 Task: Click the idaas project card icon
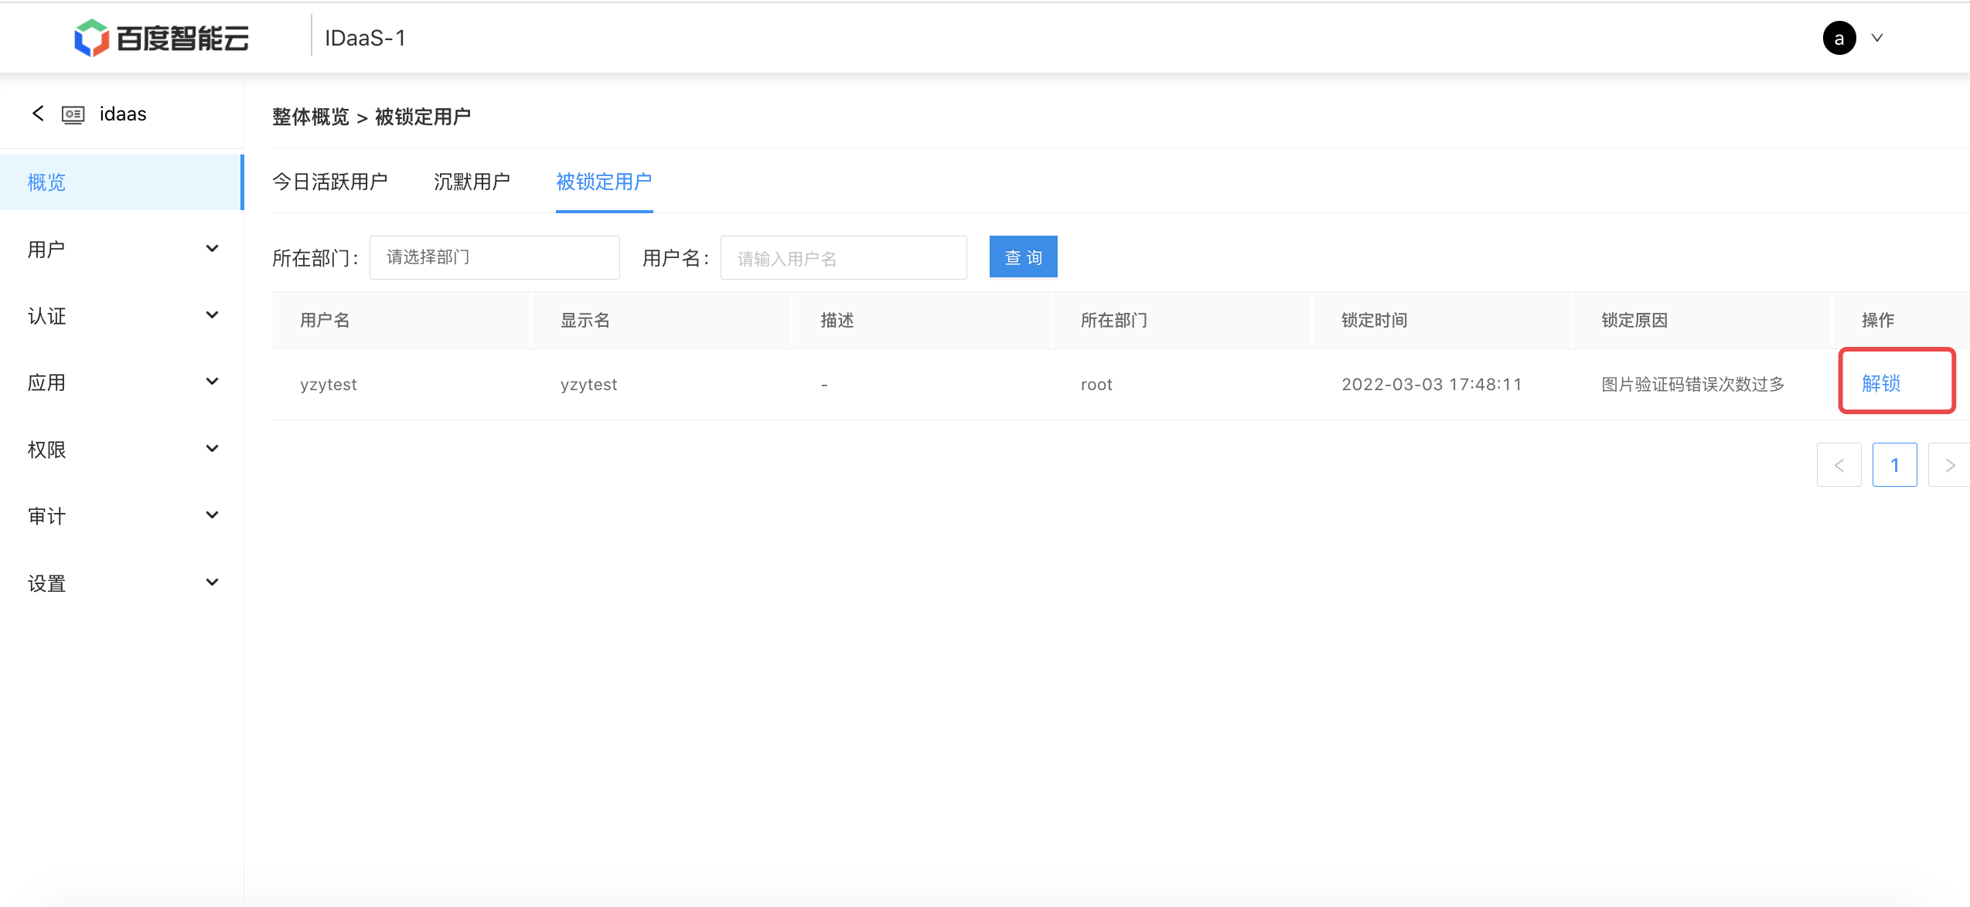click(x=73, y=115)
